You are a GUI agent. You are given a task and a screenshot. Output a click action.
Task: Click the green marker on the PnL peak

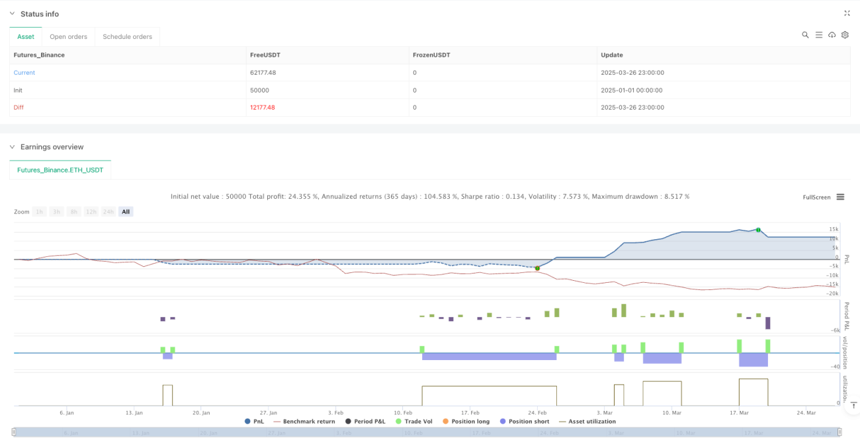coord(758,230)
